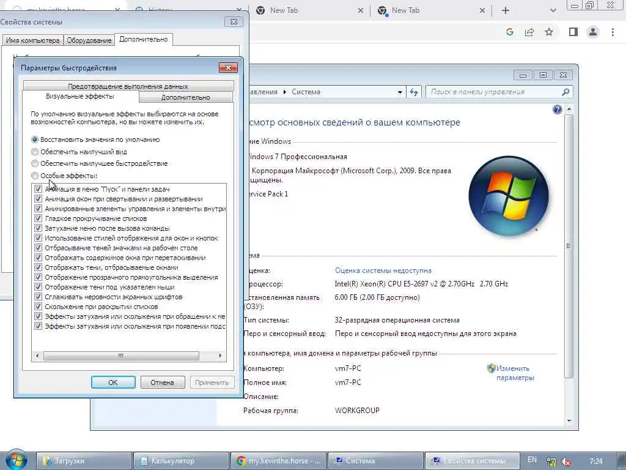Click the 7:24 clock in the tray
The image size is (626, 470).
(595, 461)
